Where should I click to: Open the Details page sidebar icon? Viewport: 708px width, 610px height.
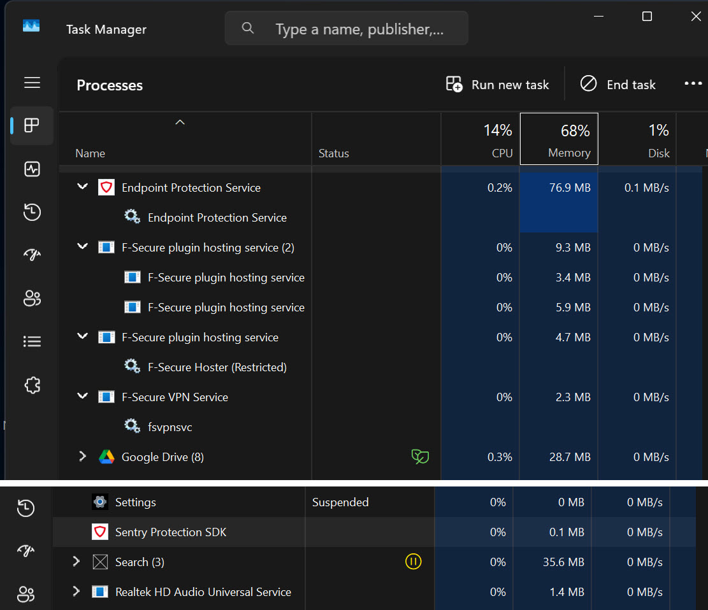coord(32,342)
